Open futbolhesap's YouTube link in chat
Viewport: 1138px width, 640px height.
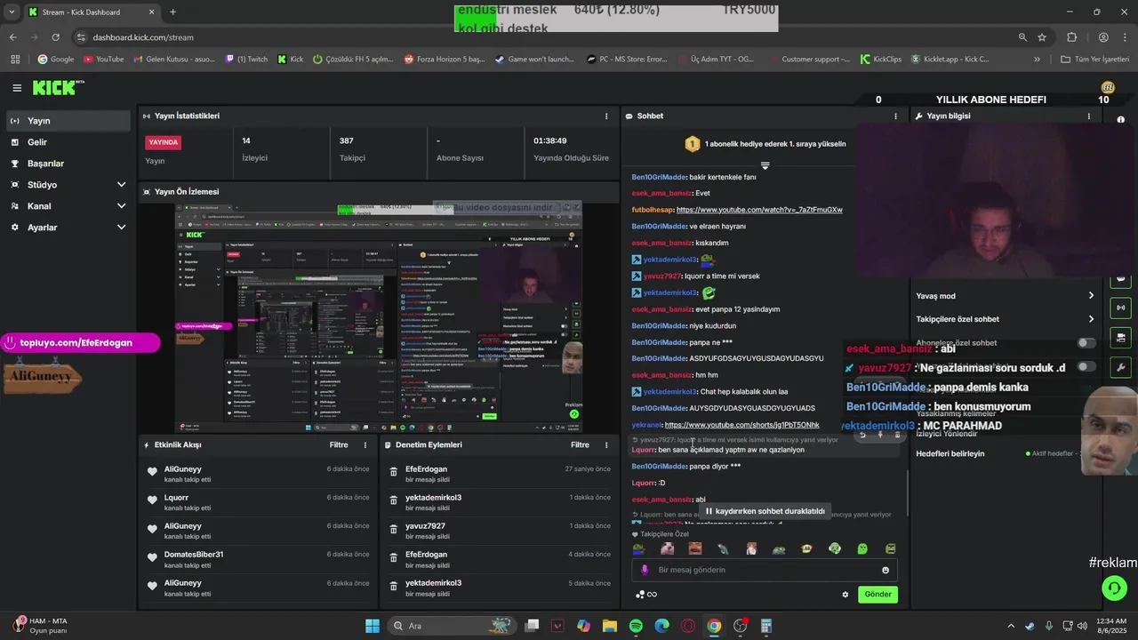click(x=759, y=210)
